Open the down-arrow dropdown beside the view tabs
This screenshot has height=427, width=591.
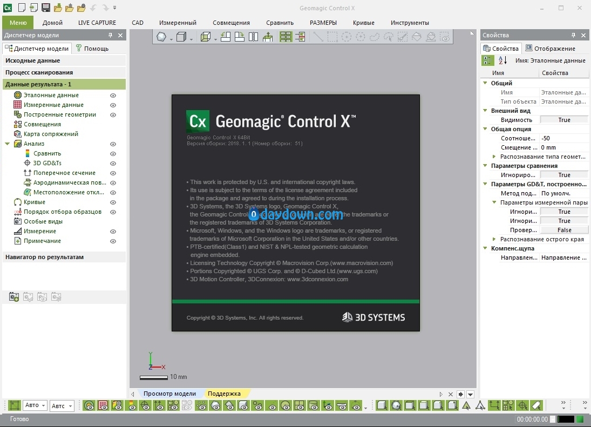pos(471,394)
